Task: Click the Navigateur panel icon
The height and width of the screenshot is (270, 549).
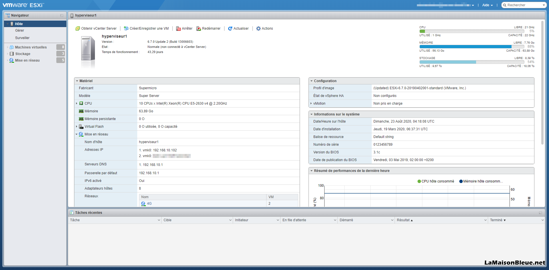Action: coord(8,15)
